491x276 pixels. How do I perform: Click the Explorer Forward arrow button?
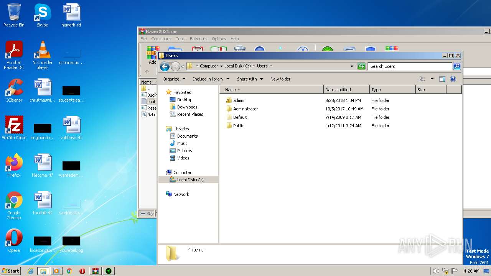[x=175, y=67]
